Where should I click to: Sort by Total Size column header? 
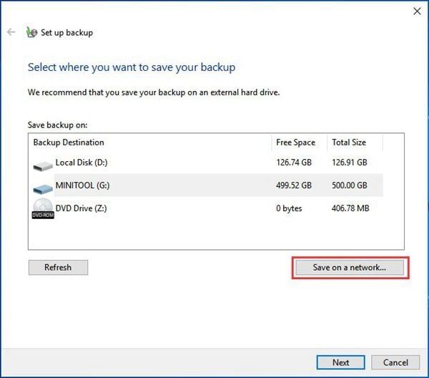click(348, 142)
